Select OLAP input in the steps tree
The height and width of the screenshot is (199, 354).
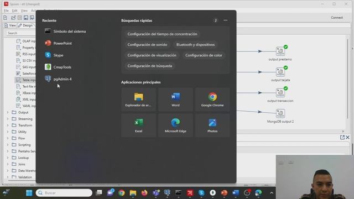25,41
